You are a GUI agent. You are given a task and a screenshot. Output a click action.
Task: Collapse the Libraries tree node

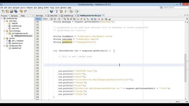tap(4, 38)
